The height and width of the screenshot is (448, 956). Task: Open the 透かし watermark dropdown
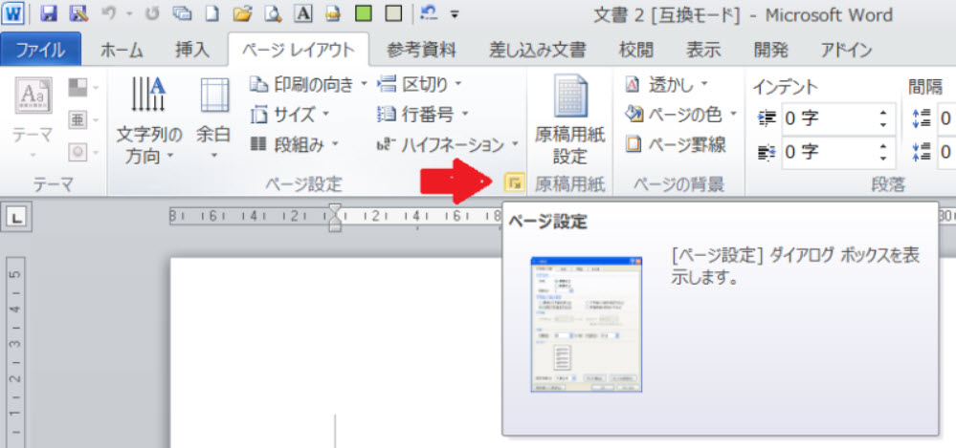[x=666, y=85]
